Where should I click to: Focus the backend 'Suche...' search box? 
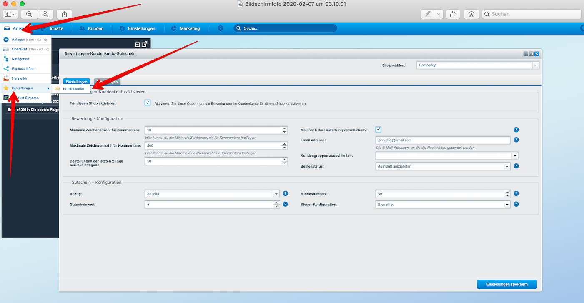(x=285, y=28)
